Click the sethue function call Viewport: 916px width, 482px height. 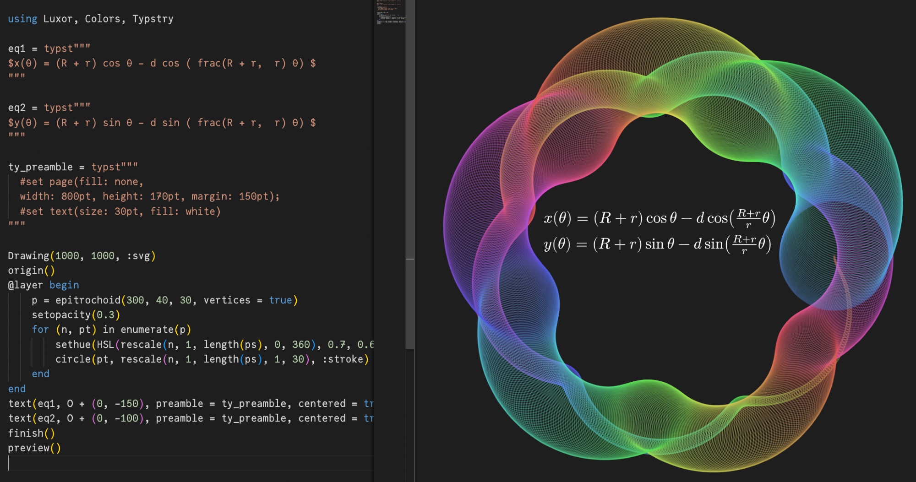click(x=73, y=345)
